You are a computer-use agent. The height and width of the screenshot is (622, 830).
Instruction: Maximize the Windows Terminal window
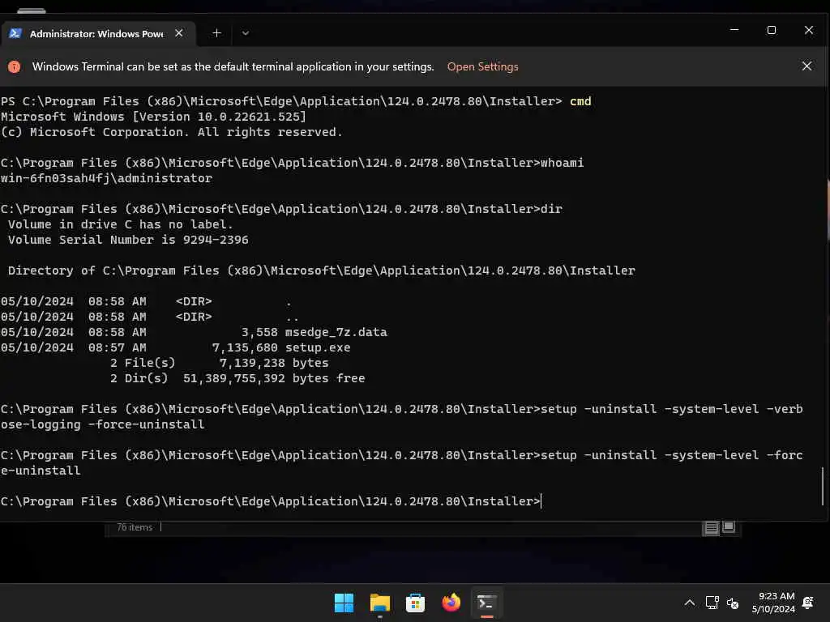click(x=772, y=30)
